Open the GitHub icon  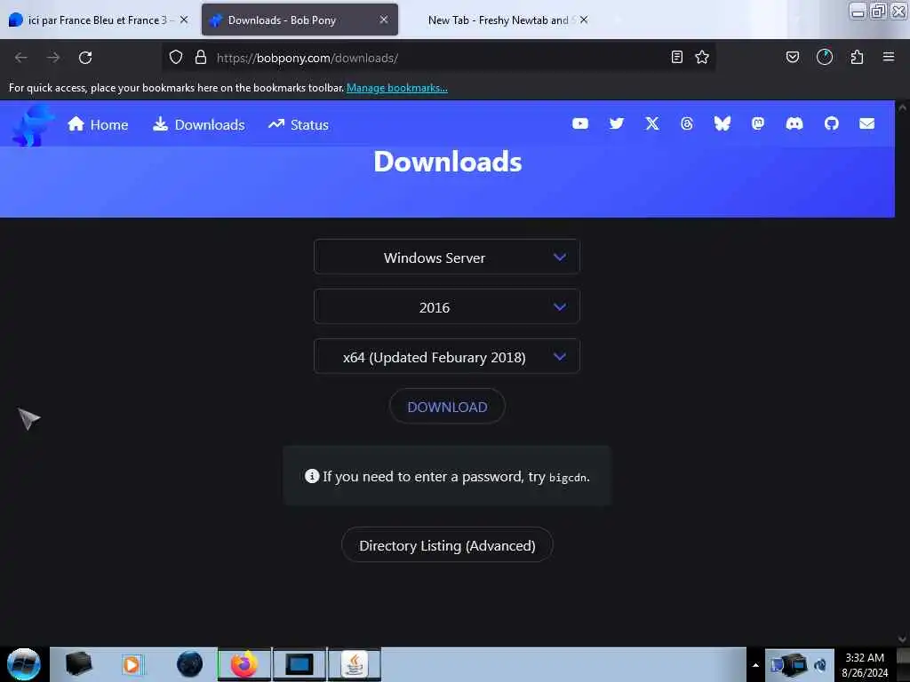tap(831, 123)
